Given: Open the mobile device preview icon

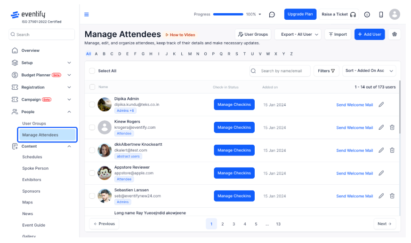Looking at the screenshot, I should pyautogui.click(x=381, y=15).
